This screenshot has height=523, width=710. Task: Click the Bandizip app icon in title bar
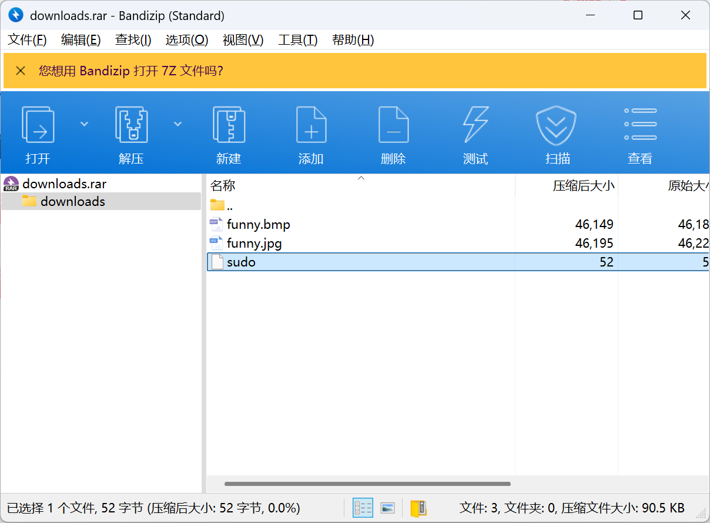tap(16, 15)
